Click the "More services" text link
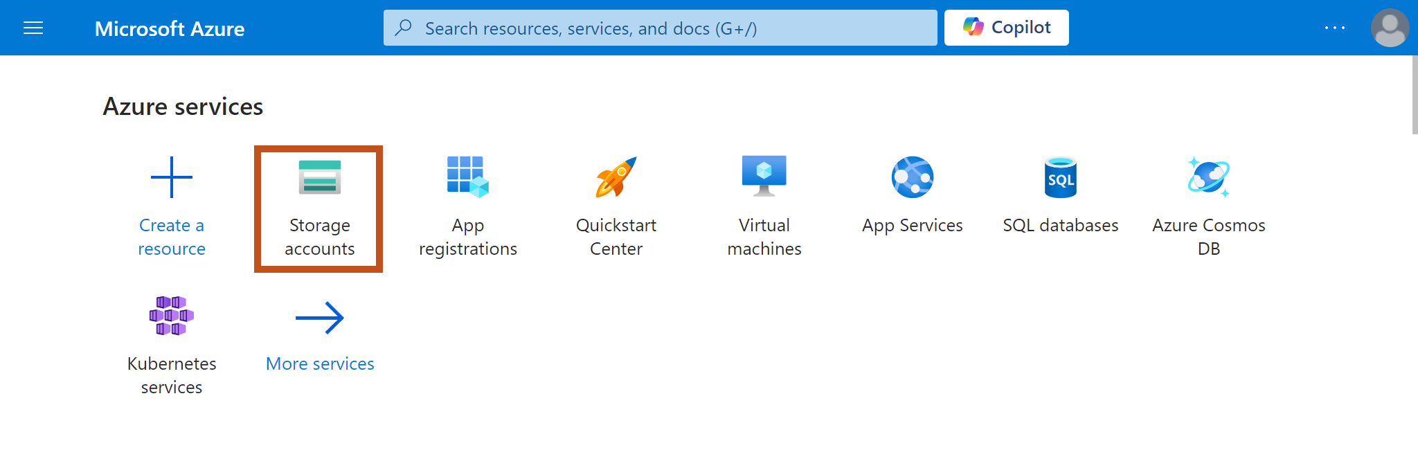Image resolution: width=1418 pixels, height=450 pixels. pos(320,364)
